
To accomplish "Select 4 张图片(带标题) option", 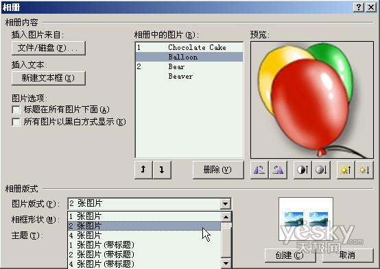I will [x=144, y=264].
